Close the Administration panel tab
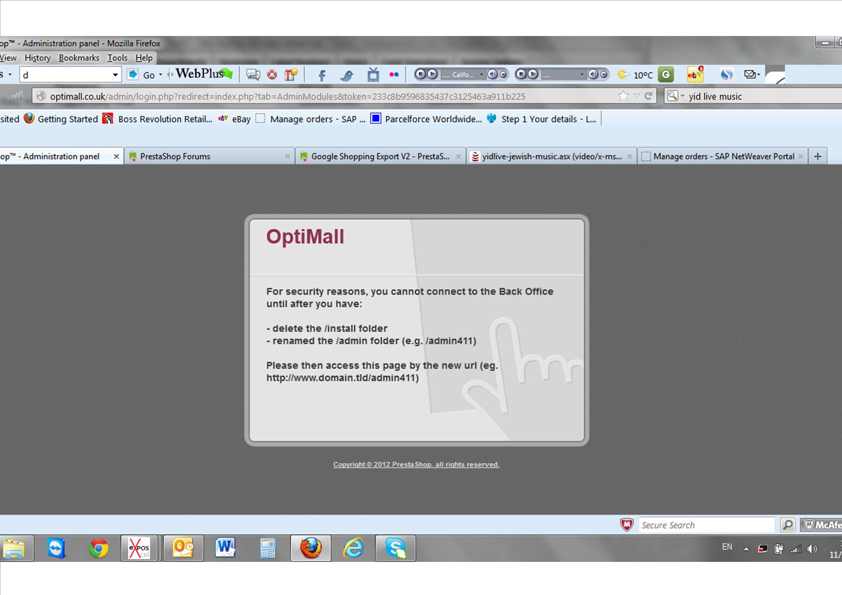 click(116, 156)
